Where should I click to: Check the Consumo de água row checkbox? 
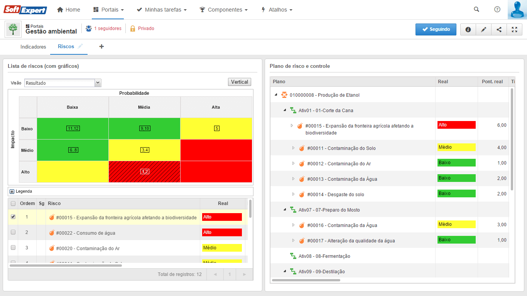click(13, 232)
